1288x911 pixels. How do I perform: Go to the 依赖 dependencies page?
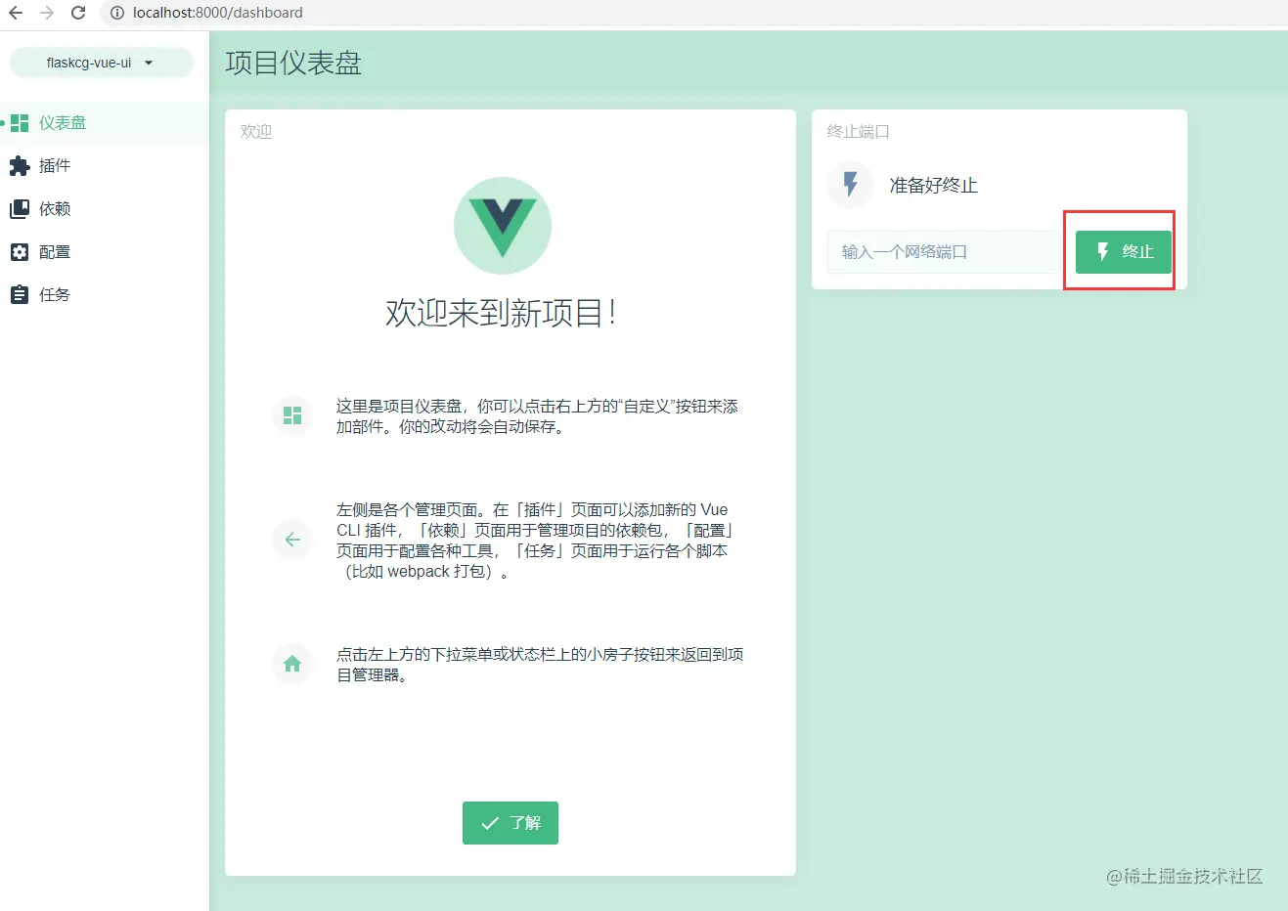(x=105, y=209)
